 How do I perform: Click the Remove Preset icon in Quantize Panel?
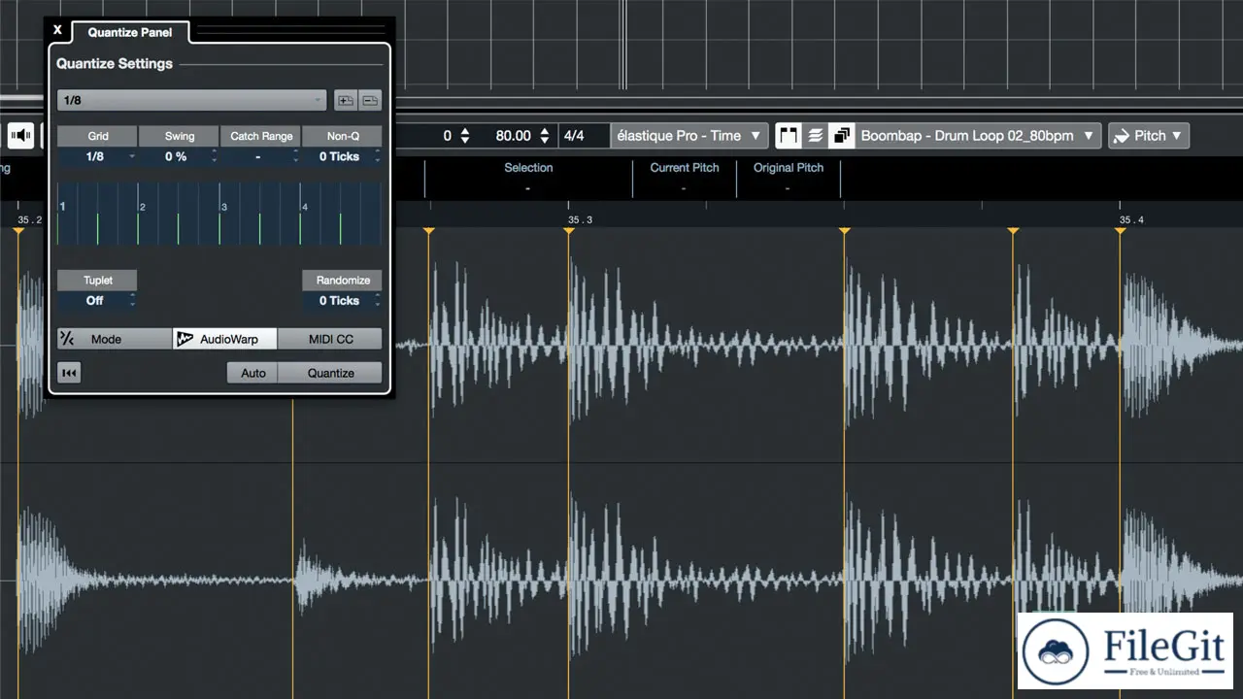coord(370,100)
